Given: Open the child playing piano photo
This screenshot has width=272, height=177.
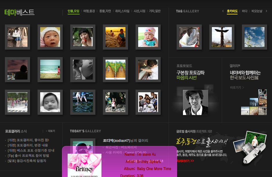Looking at the screenshot, I should point(148,69).
